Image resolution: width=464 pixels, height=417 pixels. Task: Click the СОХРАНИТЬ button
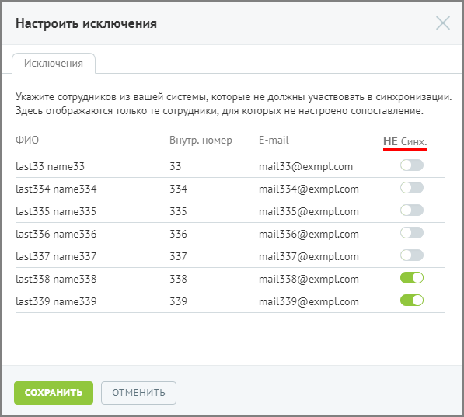click(x=54, y=393)
